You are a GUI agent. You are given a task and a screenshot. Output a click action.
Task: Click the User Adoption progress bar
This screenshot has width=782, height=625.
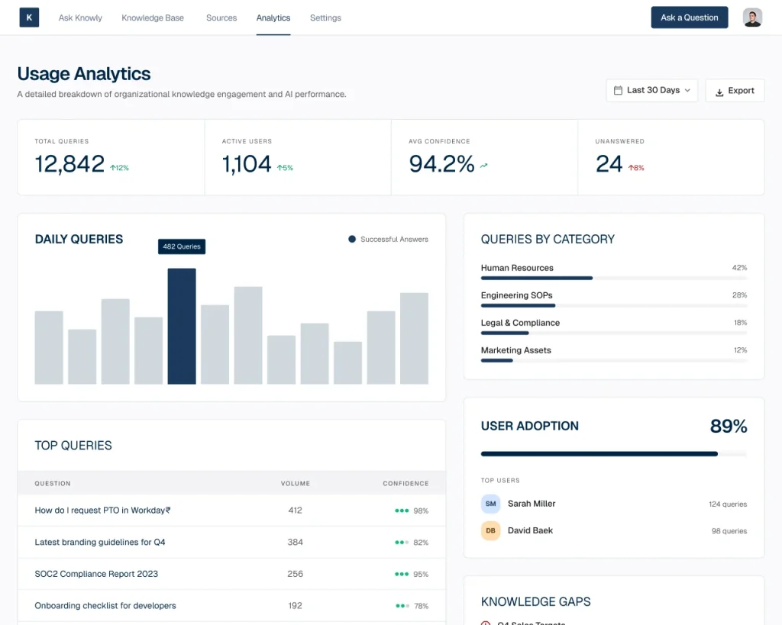[x=614, y=454]
